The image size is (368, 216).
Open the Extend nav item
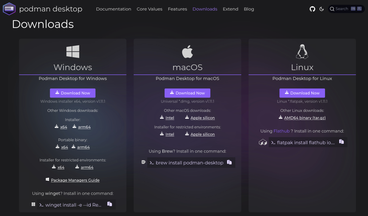[231, 9]
